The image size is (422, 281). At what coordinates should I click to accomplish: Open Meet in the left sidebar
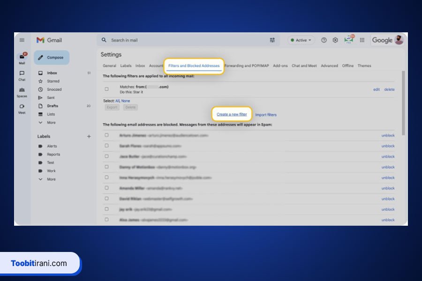coord(22,108)
